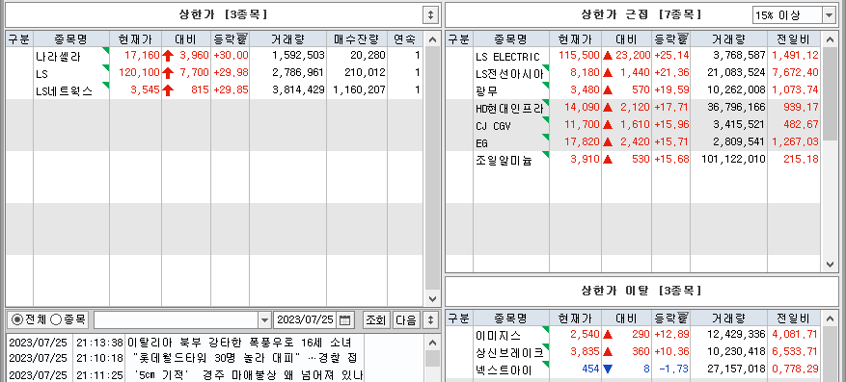The image size is (846, 382).
Task: Select the LS전선아시아 row
Action: coord(633,72)
